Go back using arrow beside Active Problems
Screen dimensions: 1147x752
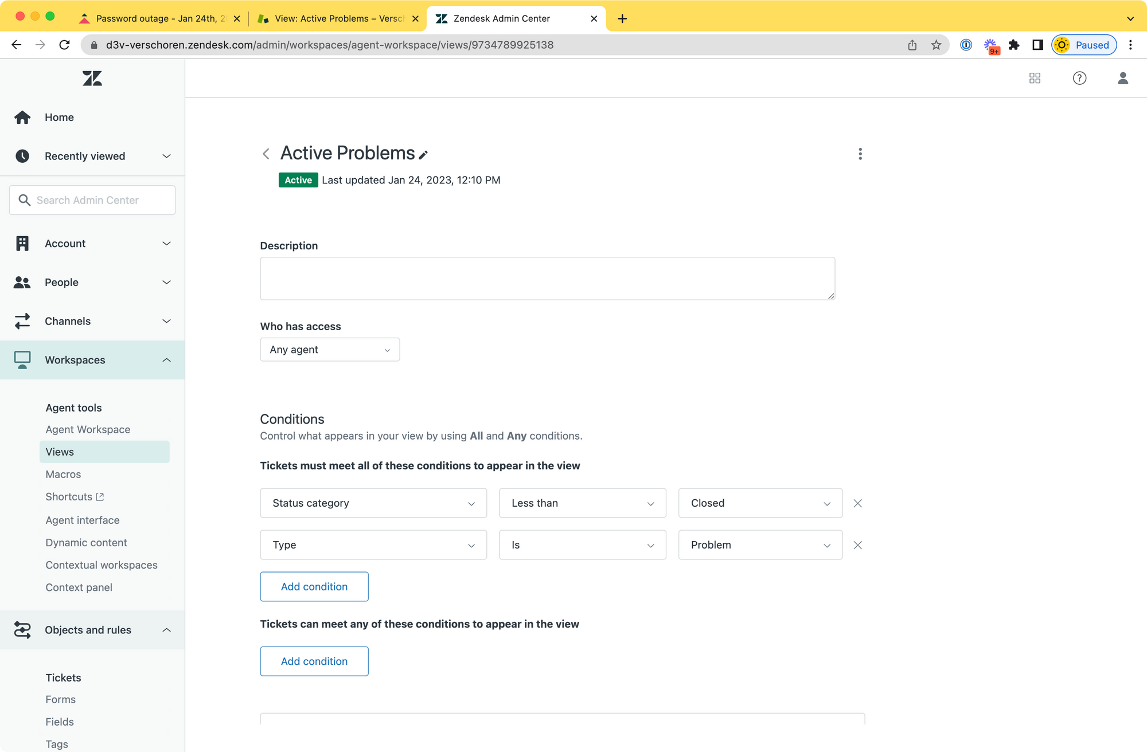pos(266,154)
